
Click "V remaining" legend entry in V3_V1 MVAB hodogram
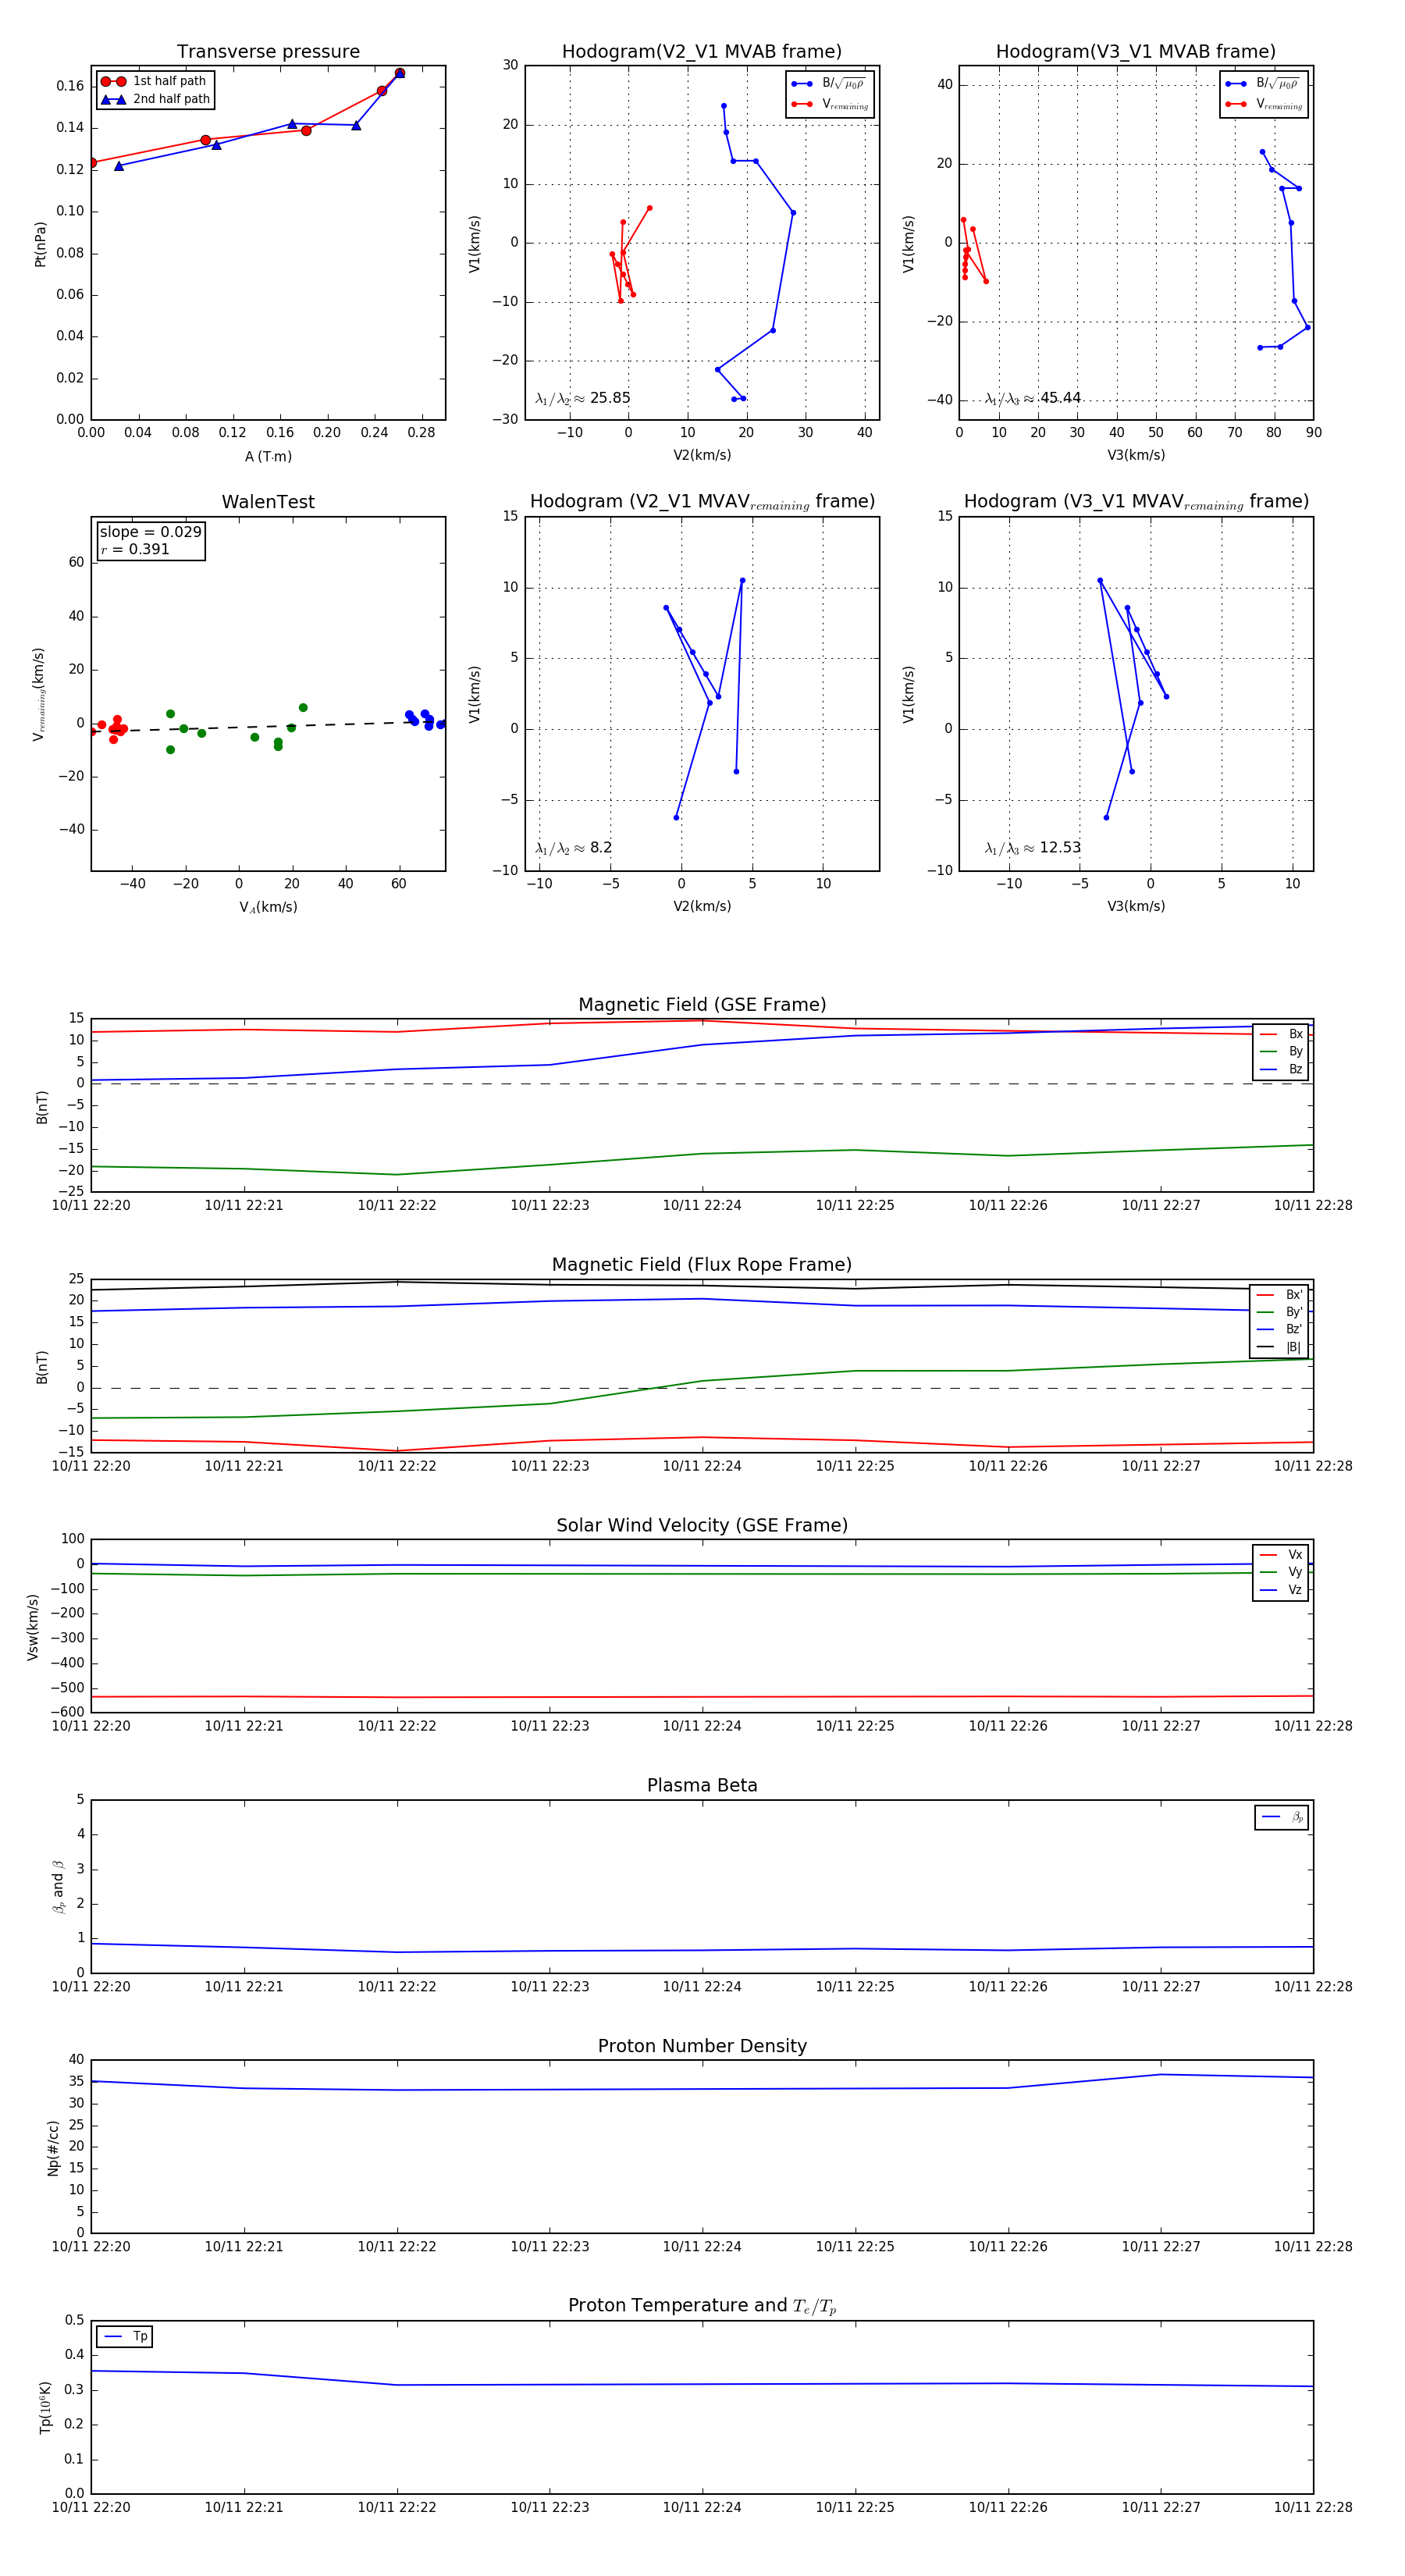1264,104
